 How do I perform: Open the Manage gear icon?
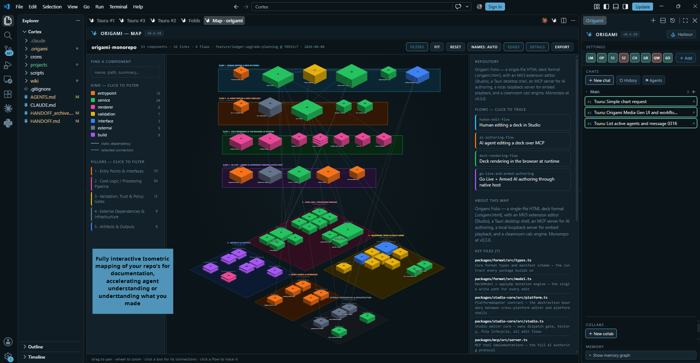pyautogui.click(x=8, y=356)
